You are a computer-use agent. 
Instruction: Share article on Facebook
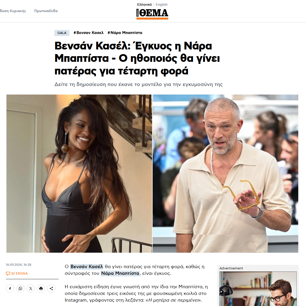coord(10,288)
